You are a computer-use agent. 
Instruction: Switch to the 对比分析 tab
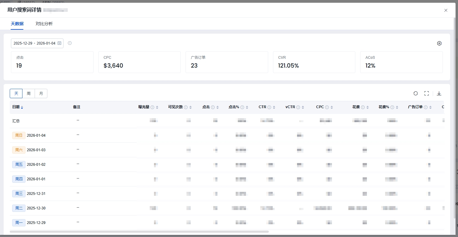[x=44, y=24]
